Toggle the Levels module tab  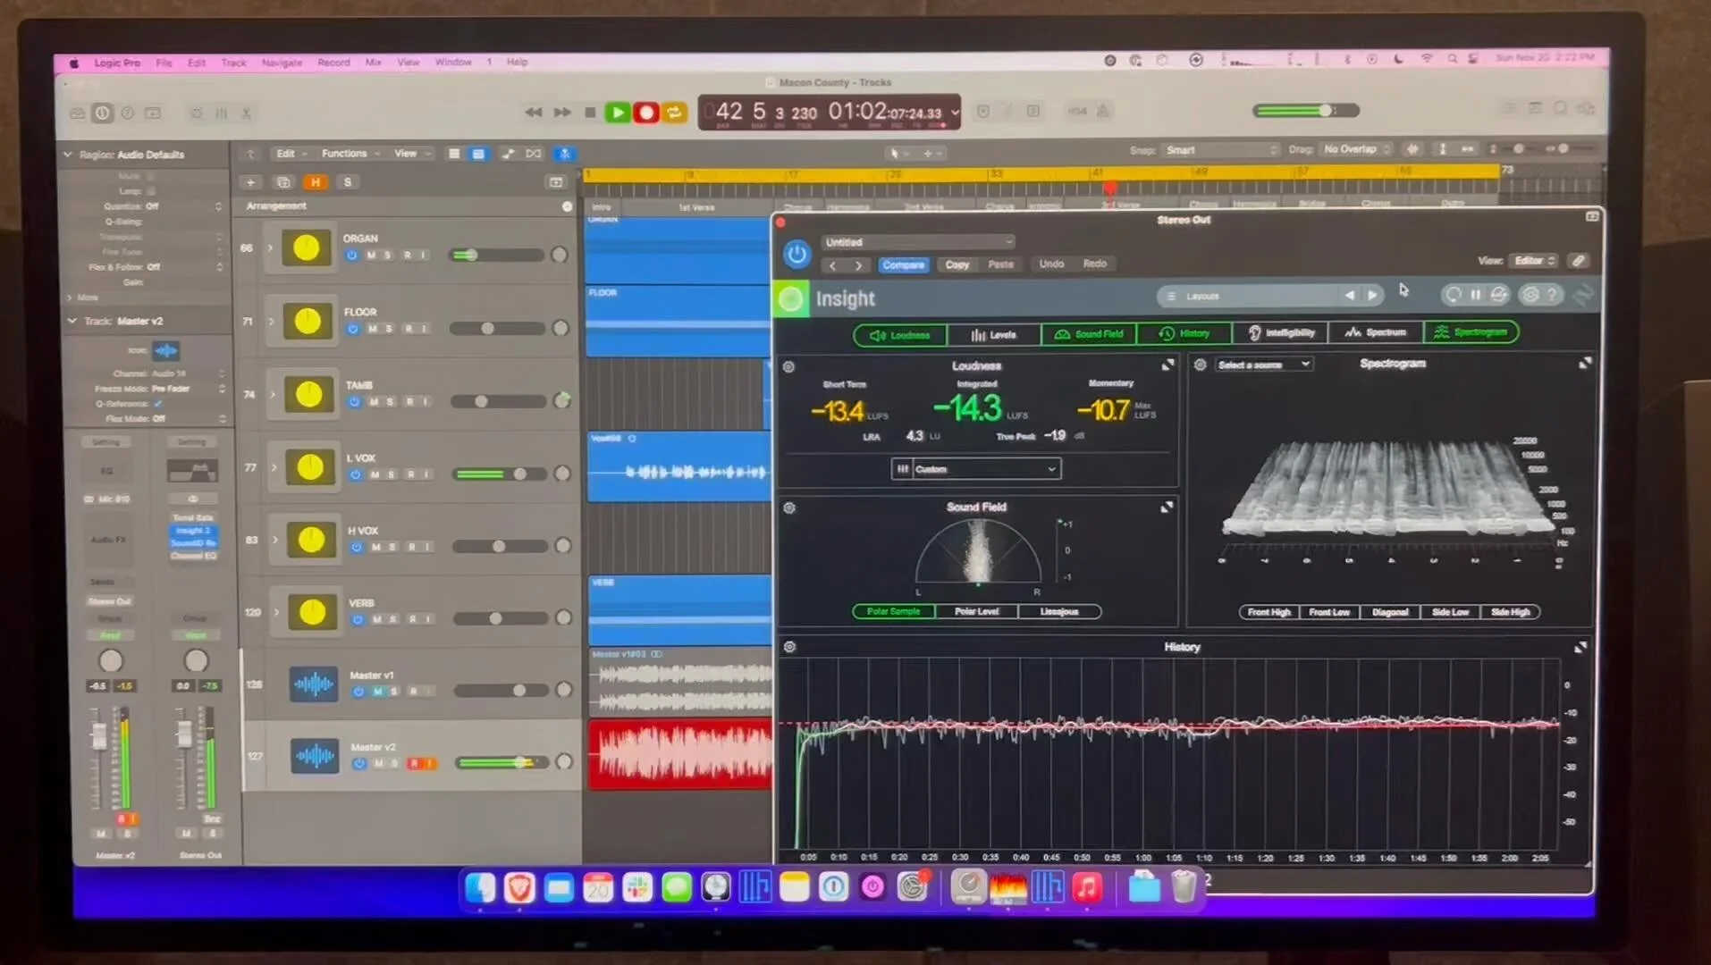pyautogui.click(x=994, y=335)
